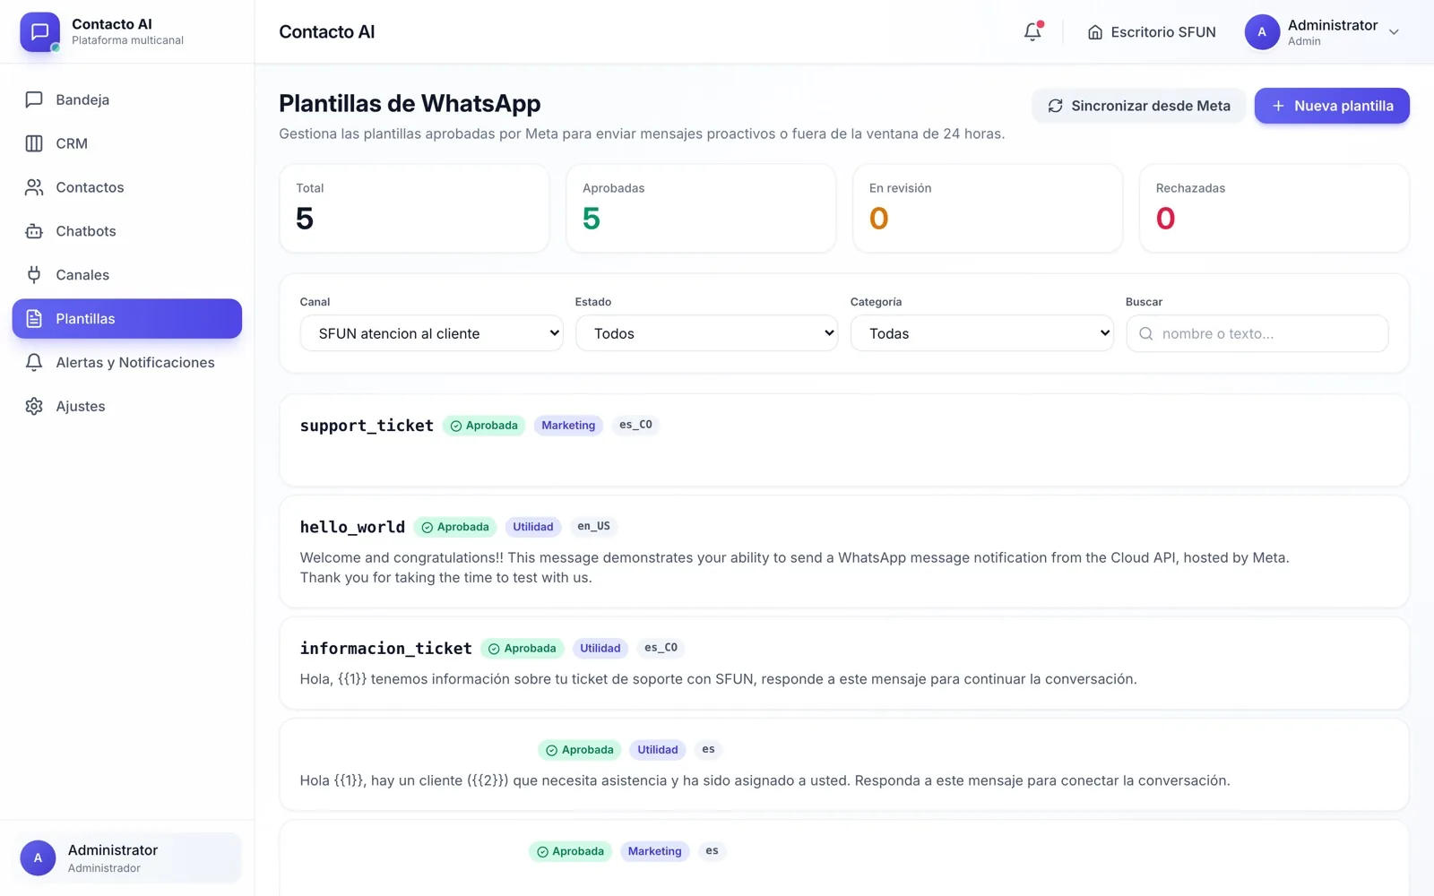Click the sync arrows icon on Sincronizar button

tap(1056, 106)
